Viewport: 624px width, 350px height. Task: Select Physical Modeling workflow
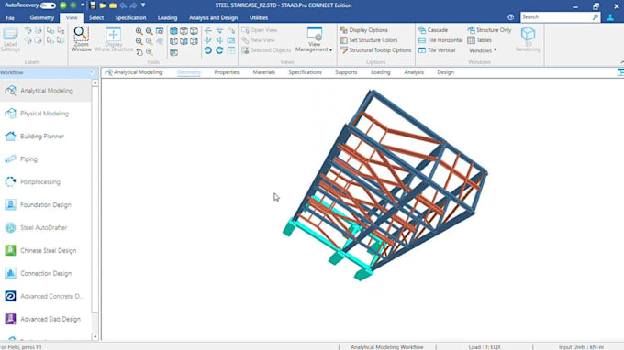tap(46, 114)
